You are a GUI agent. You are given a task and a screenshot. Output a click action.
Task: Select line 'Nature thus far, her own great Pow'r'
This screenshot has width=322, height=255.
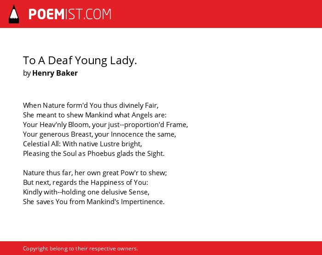coord(95,173)
